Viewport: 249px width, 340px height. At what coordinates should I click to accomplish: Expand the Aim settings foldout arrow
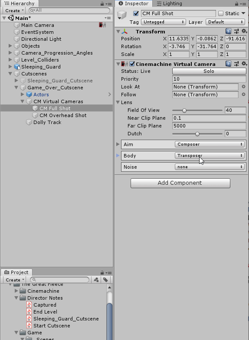118,144
